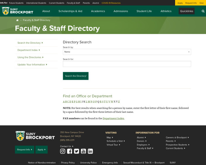Open the Facebook social icon
The width and height of the screenshot is (206, 165).
(69, 151)
